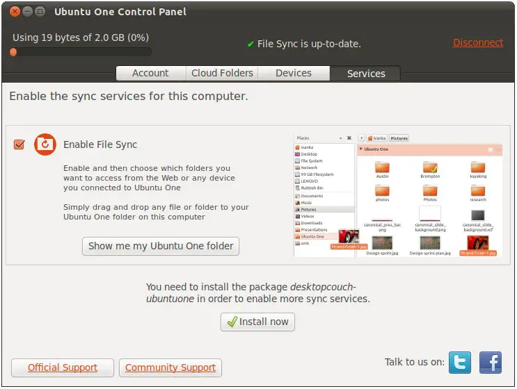The height and width of the screenshot is (389, 517).
Task: Maximize the Ubuntu One Control Panel window
Action: pyautogui.click(x=40, y=12)
